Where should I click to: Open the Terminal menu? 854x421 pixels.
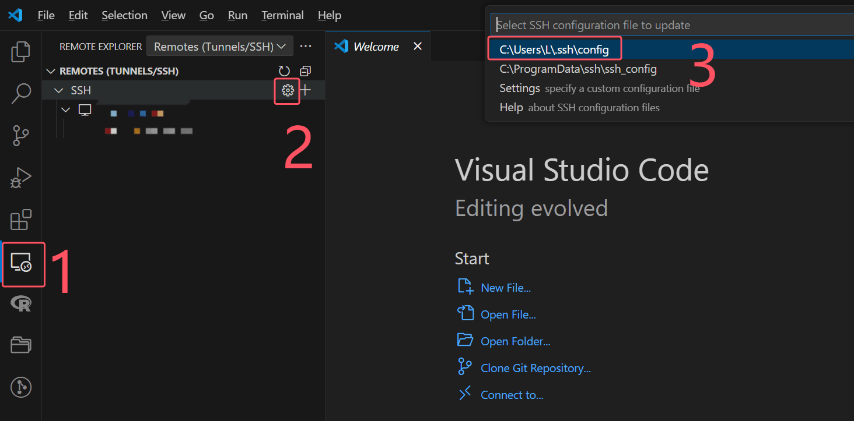[282, 15]
